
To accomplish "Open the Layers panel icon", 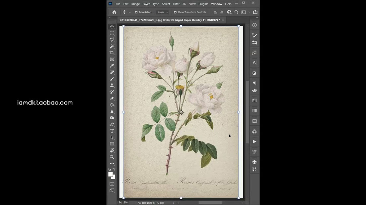I will 255,162.
